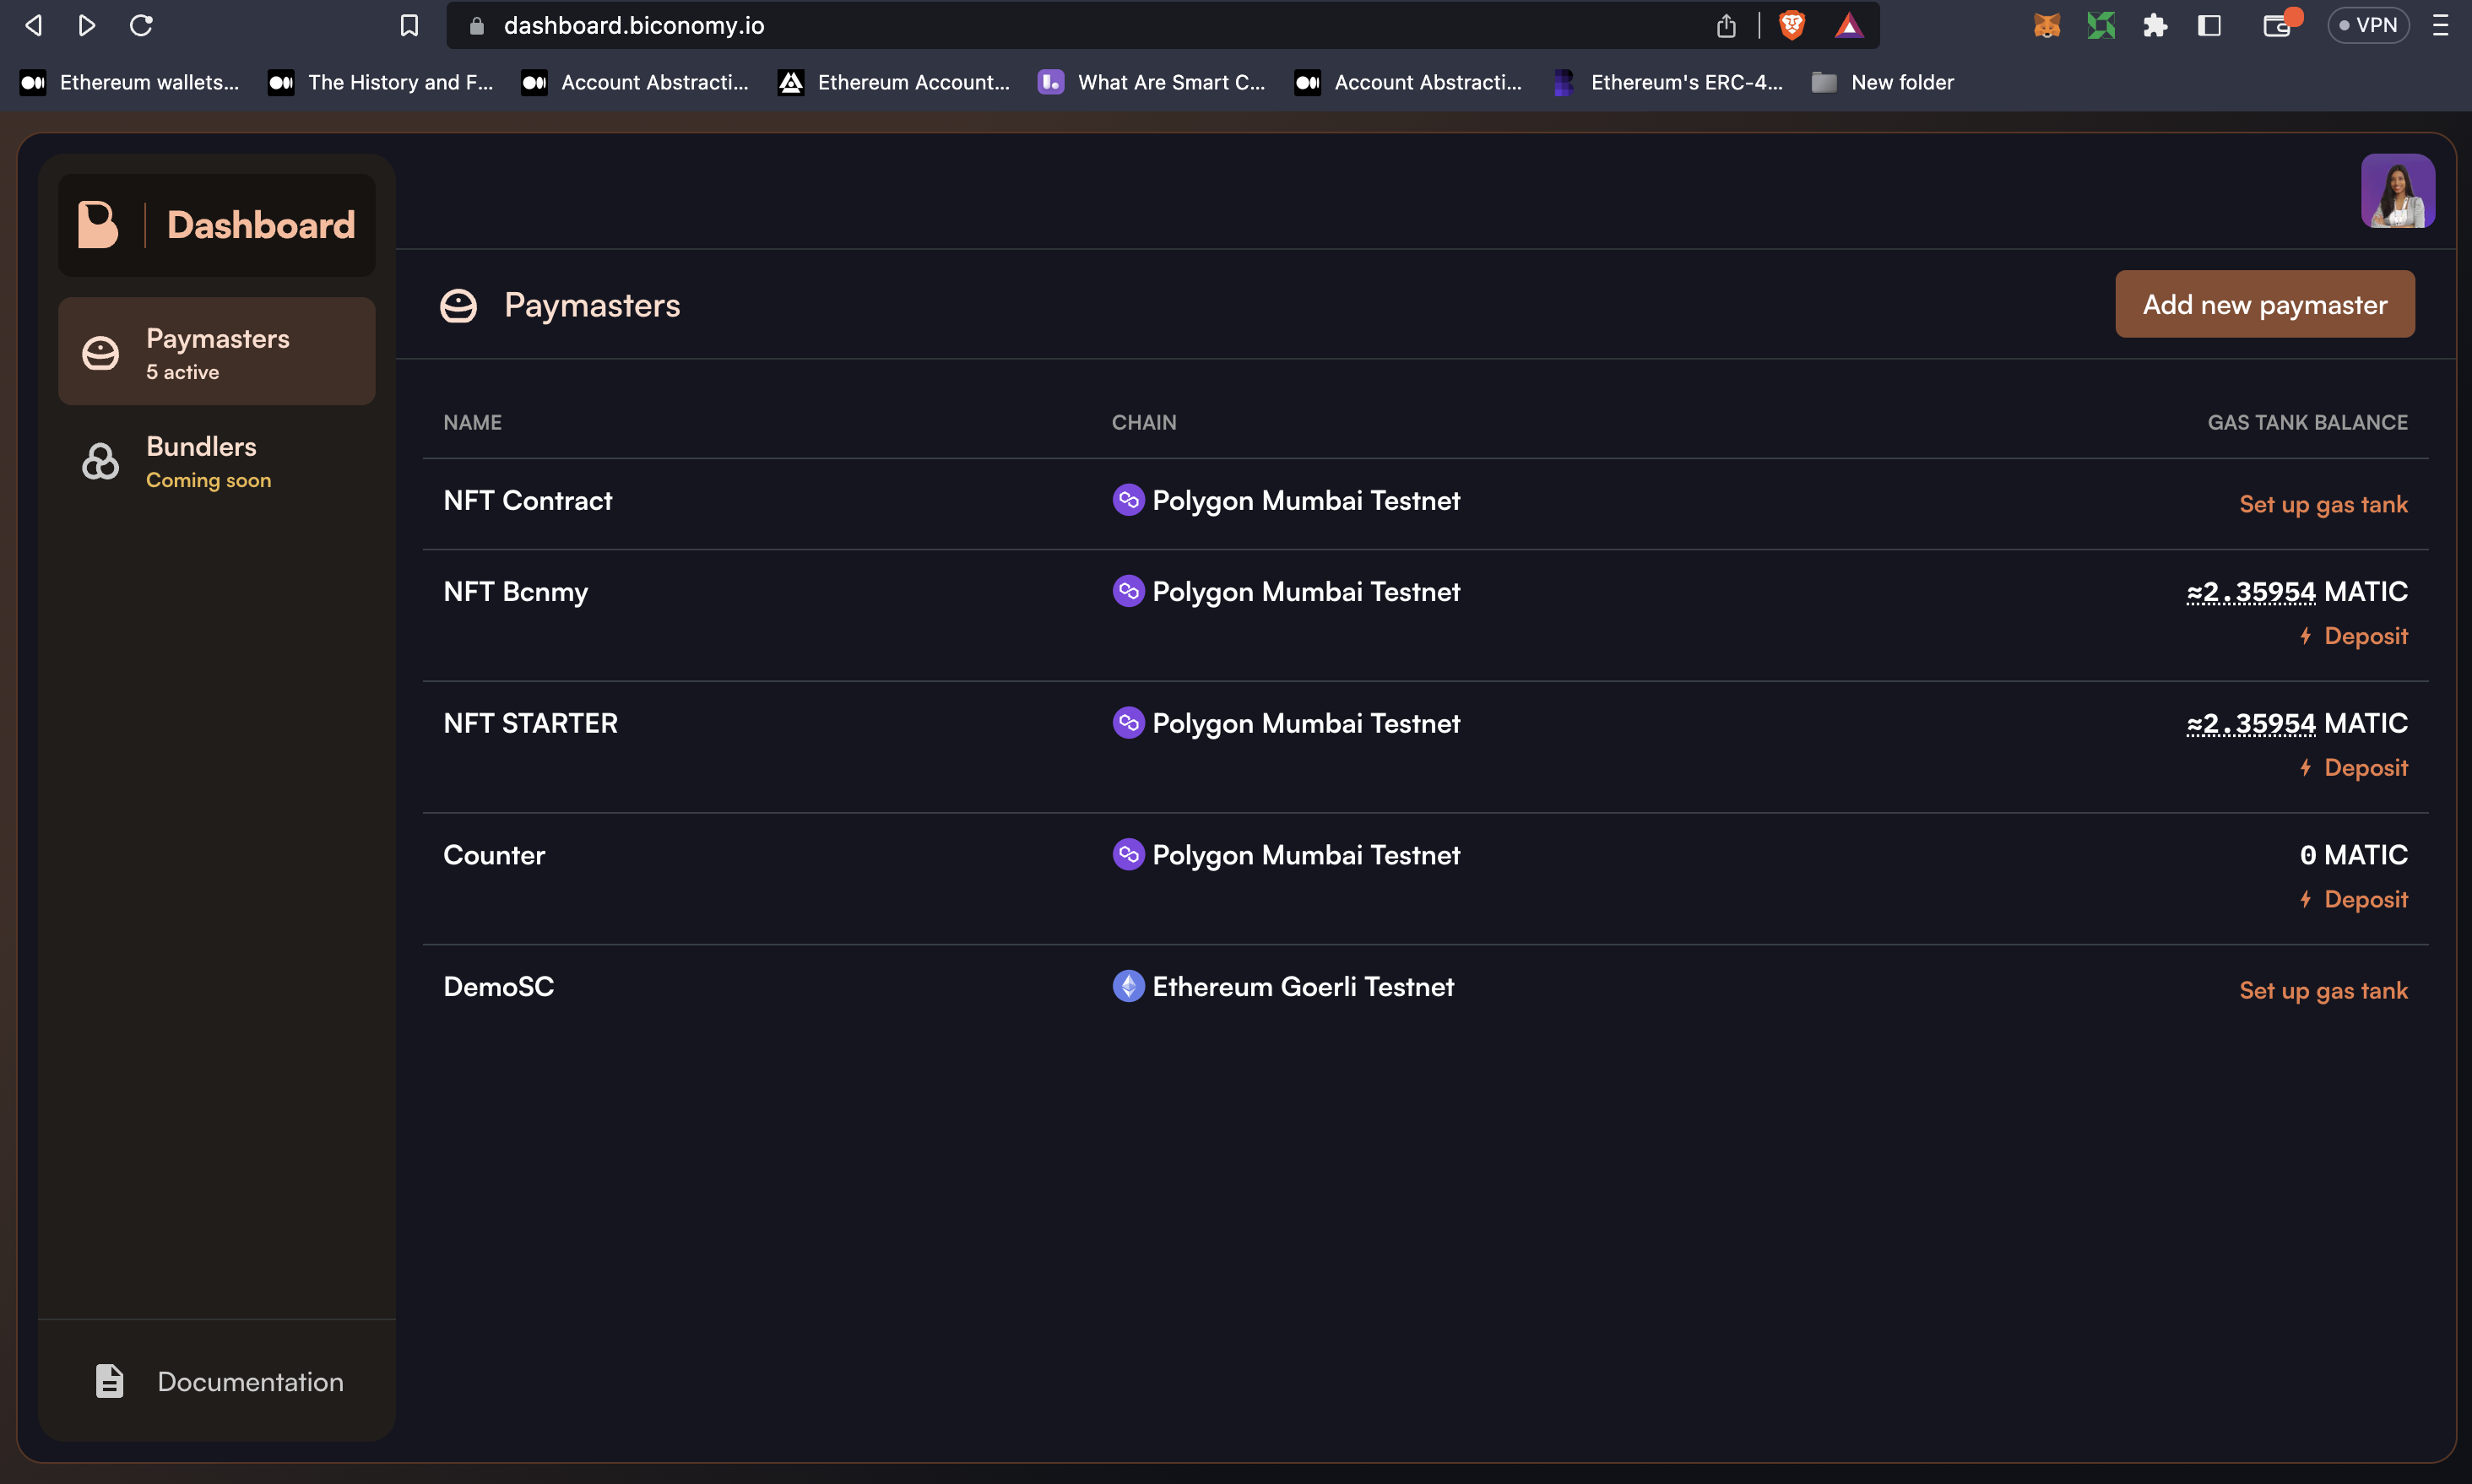Open the browser hamburger menu

[x=2440, y=26]
